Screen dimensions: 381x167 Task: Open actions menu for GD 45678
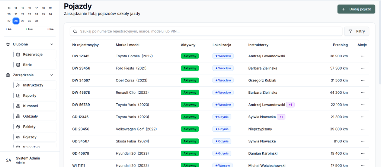click(363, 153)
